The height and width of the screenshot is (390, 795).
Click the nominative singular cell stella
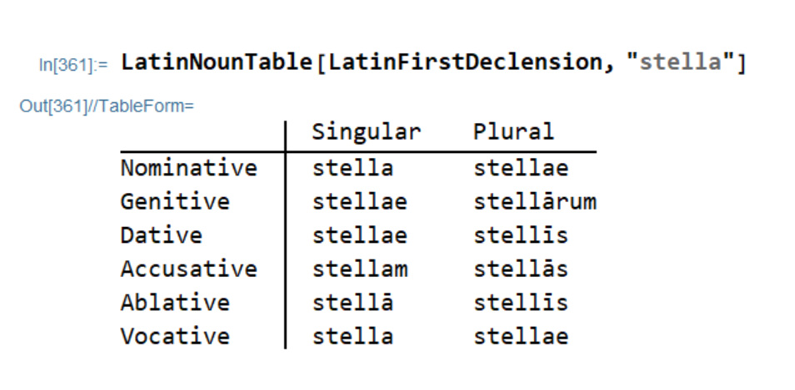click(353, 168)
